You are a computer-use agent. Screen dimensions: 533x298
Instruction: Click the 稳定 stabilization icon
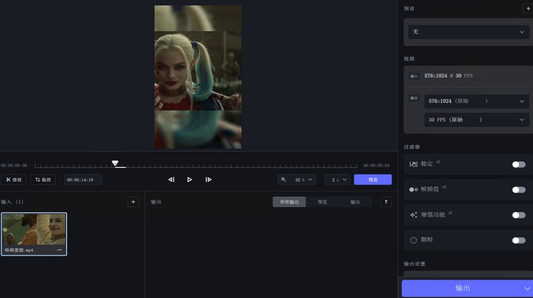(413, 164)
